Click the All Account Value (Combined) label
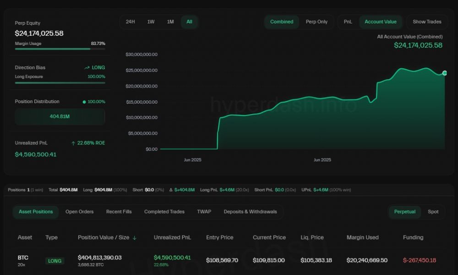 [410, 37]
